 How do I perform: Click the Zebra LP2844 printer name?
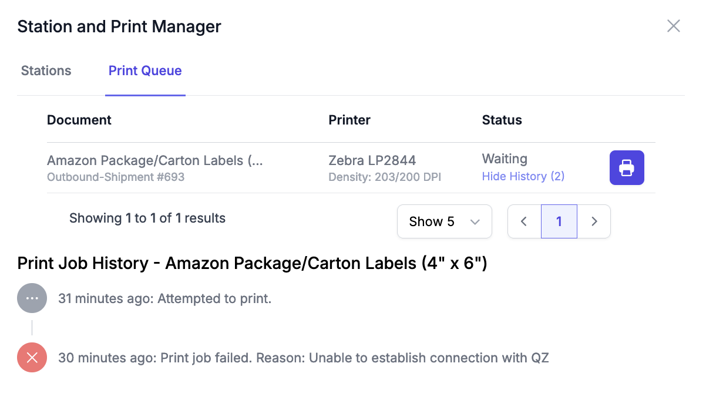pyautogui.click(x=372, y=160)
